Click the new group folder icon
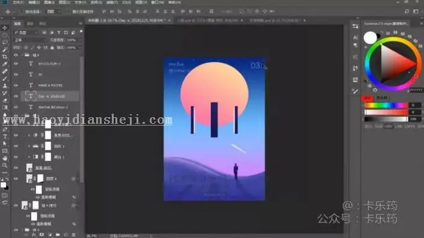424x238 pixels. [x=58, y=235]
